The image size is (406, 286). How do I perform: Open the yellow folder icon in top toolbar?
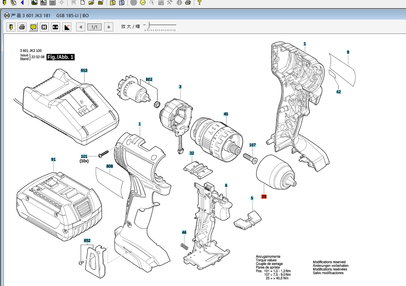pos(92,2)
